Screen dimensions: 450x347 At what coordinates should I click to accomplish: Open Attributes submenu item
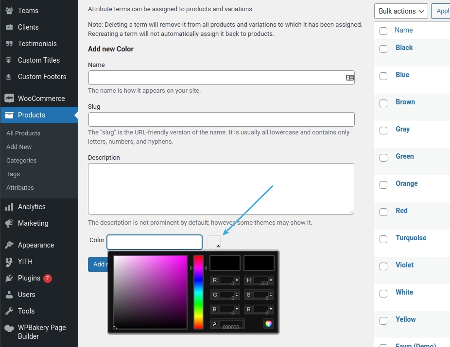point(20,188)
